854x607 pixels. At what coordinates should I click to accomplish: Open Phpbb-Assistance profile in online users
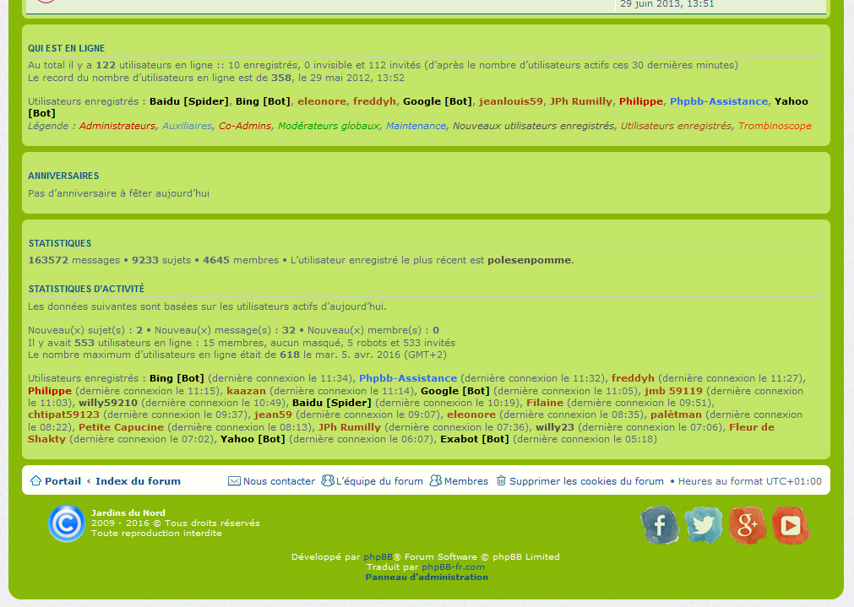tap(718, 101)
